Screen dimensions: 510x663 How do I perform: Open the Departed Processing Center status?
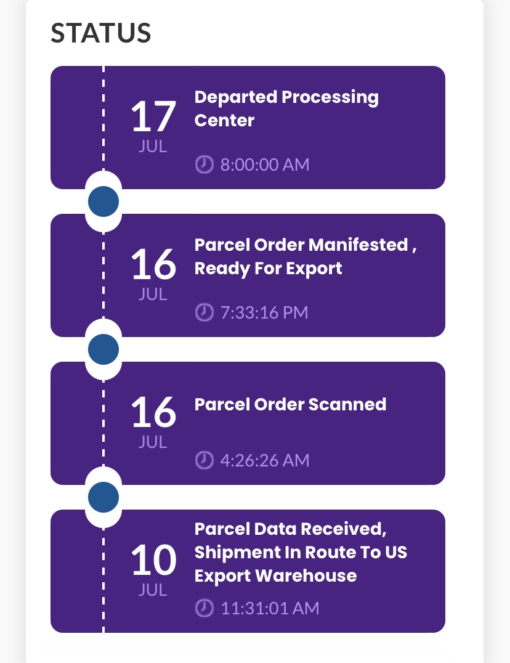tap(286, 108)
